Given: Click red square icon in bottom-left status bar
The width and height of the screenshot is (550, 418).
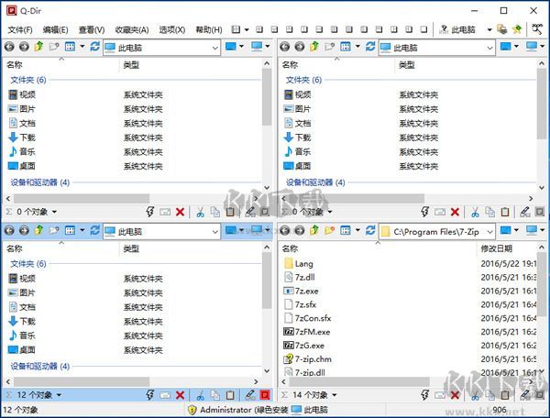Looking at the screenshot, I should click(265, 395).
